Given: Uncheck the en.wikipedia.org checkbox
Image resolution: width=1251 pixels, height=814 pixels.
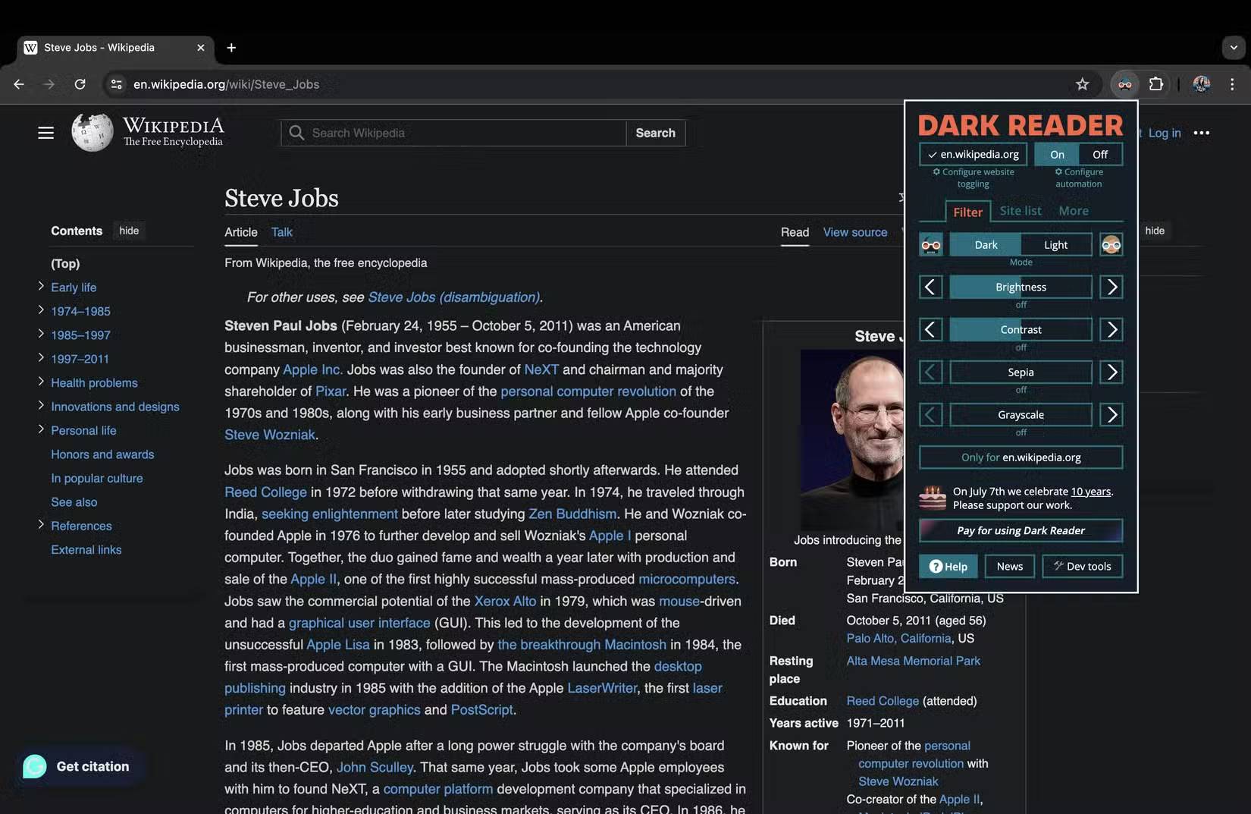Looking at the screenshot, I should 931,154.
